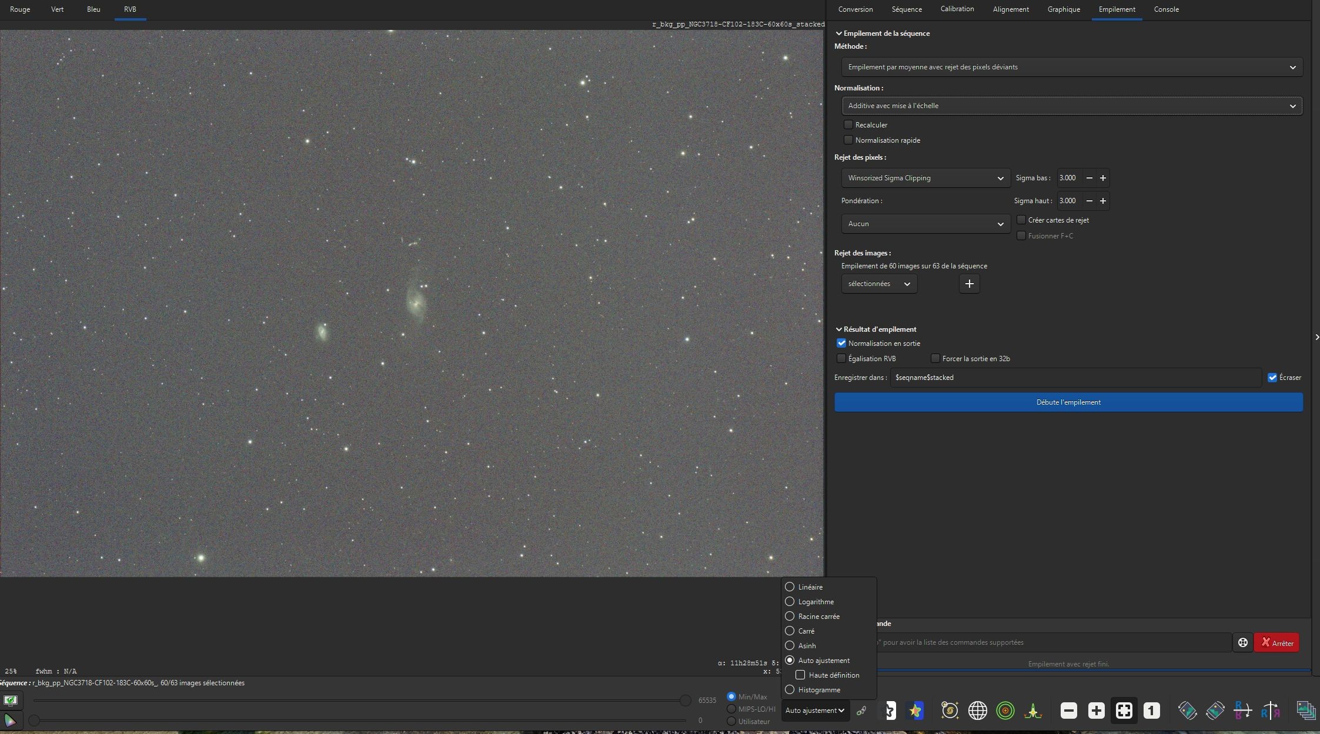Show the celestial grid globe icon
Screen dimensions: 1320x734
pyautogui.click(x=977, y=711)
